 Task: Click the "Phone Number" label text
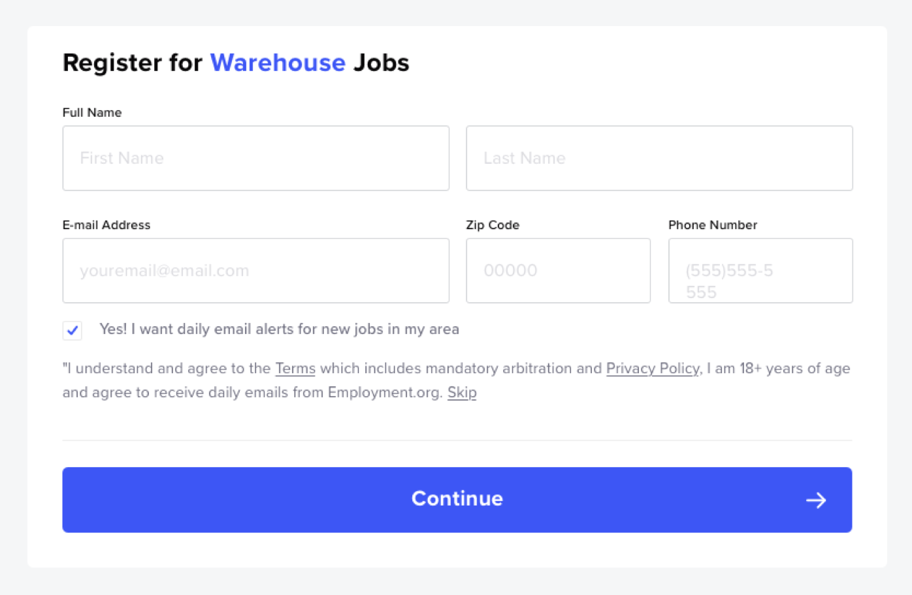point(712,225)
